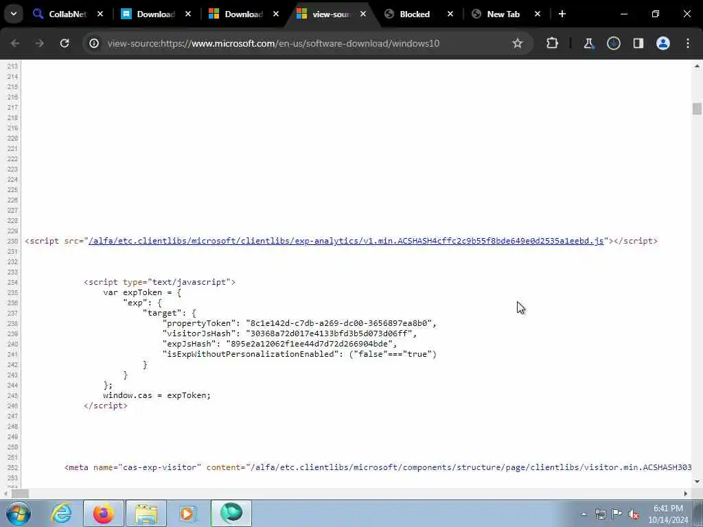
Task: Click the vertical scrollbar thumb
Action: point(697,109)
